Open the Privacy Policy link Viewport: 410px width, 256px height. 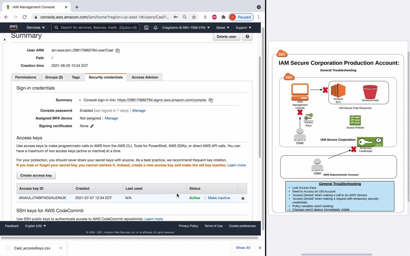(x=188, y=226)
